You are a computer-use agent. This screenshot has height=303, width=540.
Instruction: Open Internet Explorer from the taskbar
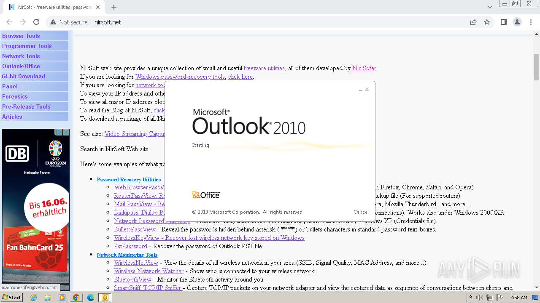click(34, 298)
